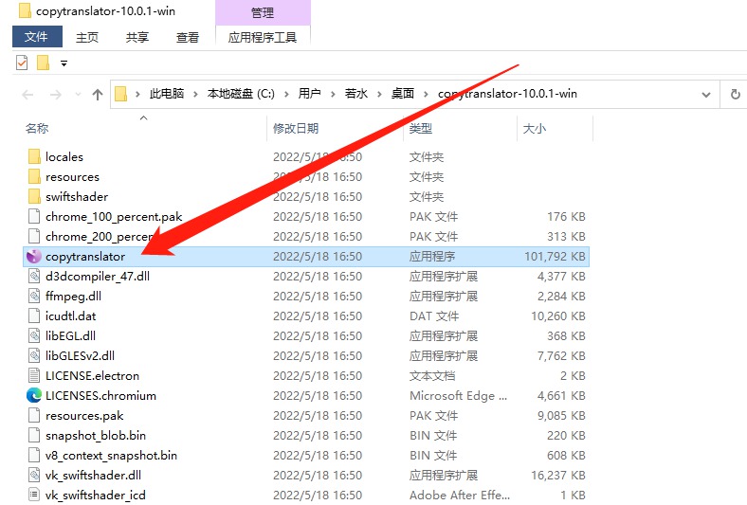Click the folder icon in the address bar

coord(121,94)
